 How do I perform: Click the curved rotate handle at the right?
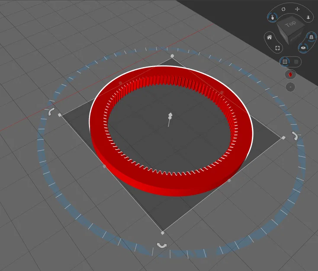(x=295, y=136)
